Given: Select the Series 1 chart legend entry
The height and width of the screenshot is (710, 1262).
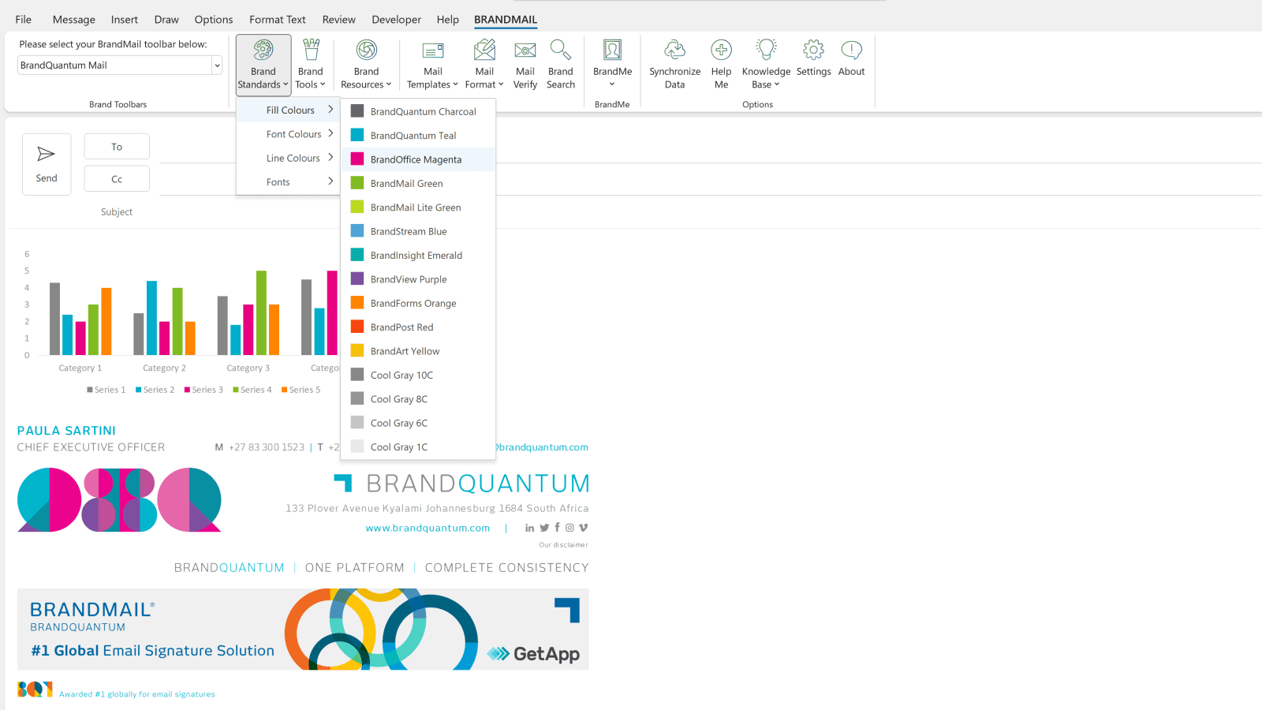Looking at the screenshot, I should [106, 390].
